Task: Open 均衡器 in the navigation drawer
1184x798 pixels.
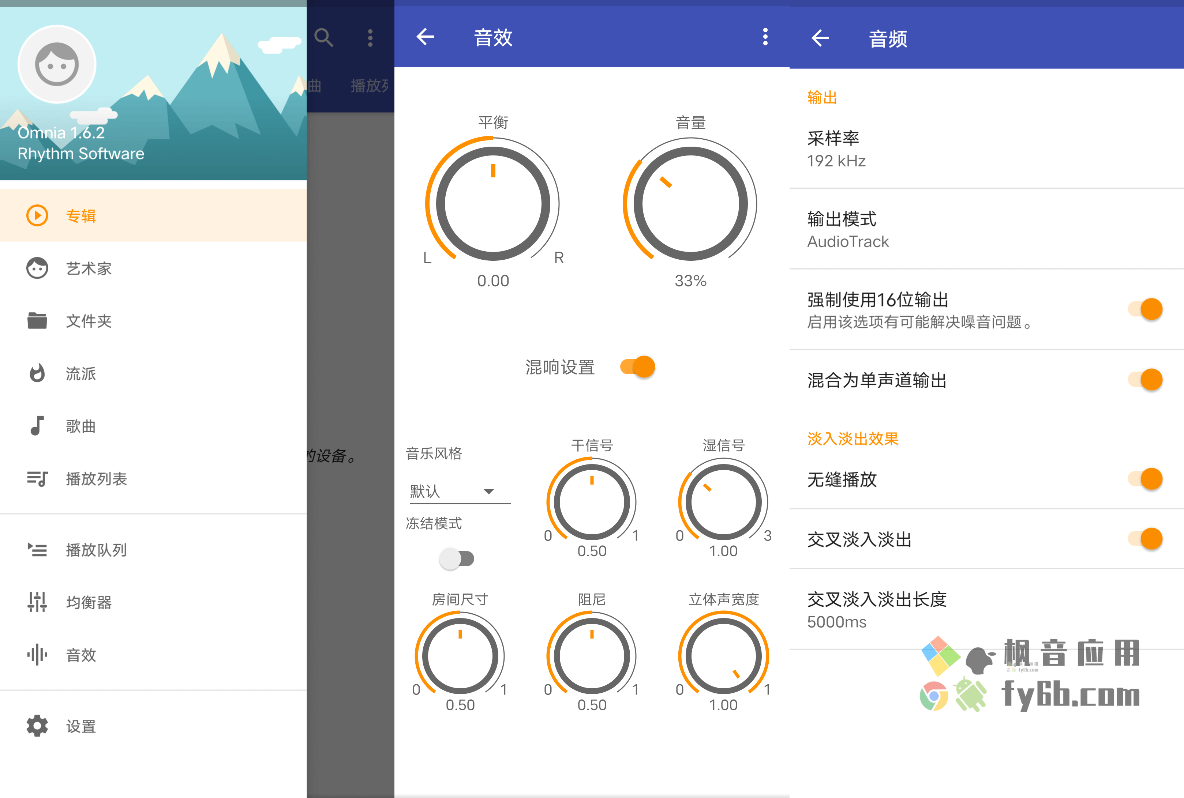Action: (153, 602)
